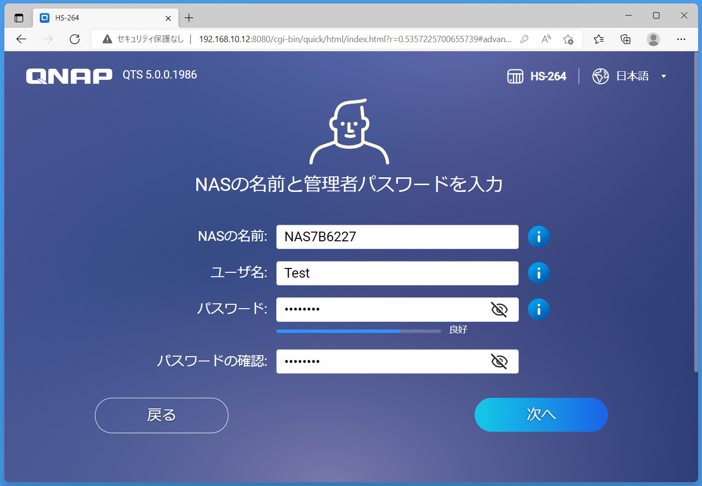Close the HS-264 tab
The width and height of the screenshot is (702, 486).
tap(168, 18)
